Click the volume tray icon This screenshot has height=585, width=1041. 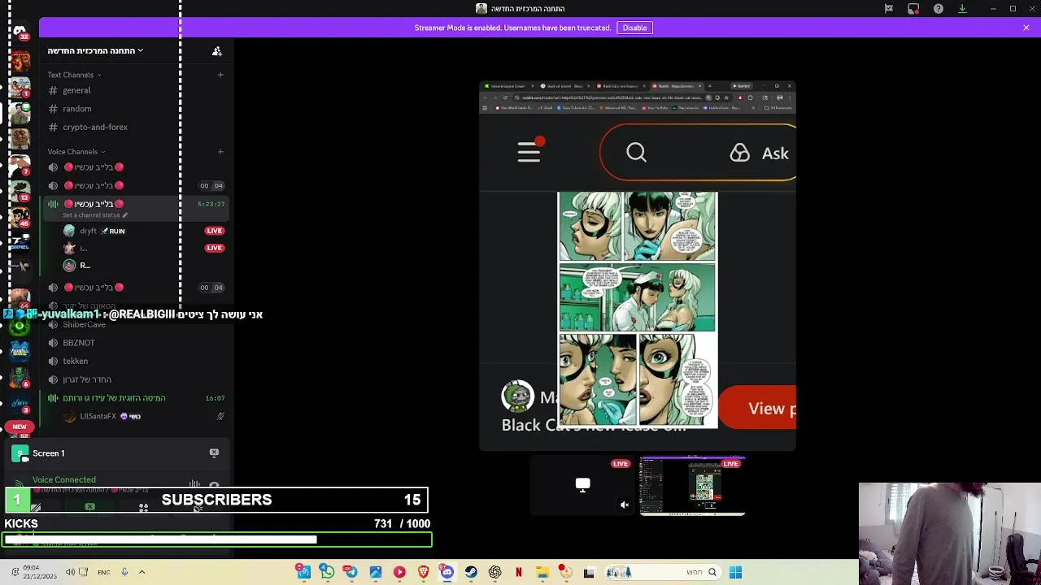(x=70, y=572)
